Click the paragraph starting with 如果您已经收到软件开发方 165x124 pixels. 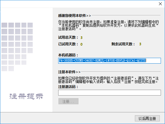click(x=108, y=80)
